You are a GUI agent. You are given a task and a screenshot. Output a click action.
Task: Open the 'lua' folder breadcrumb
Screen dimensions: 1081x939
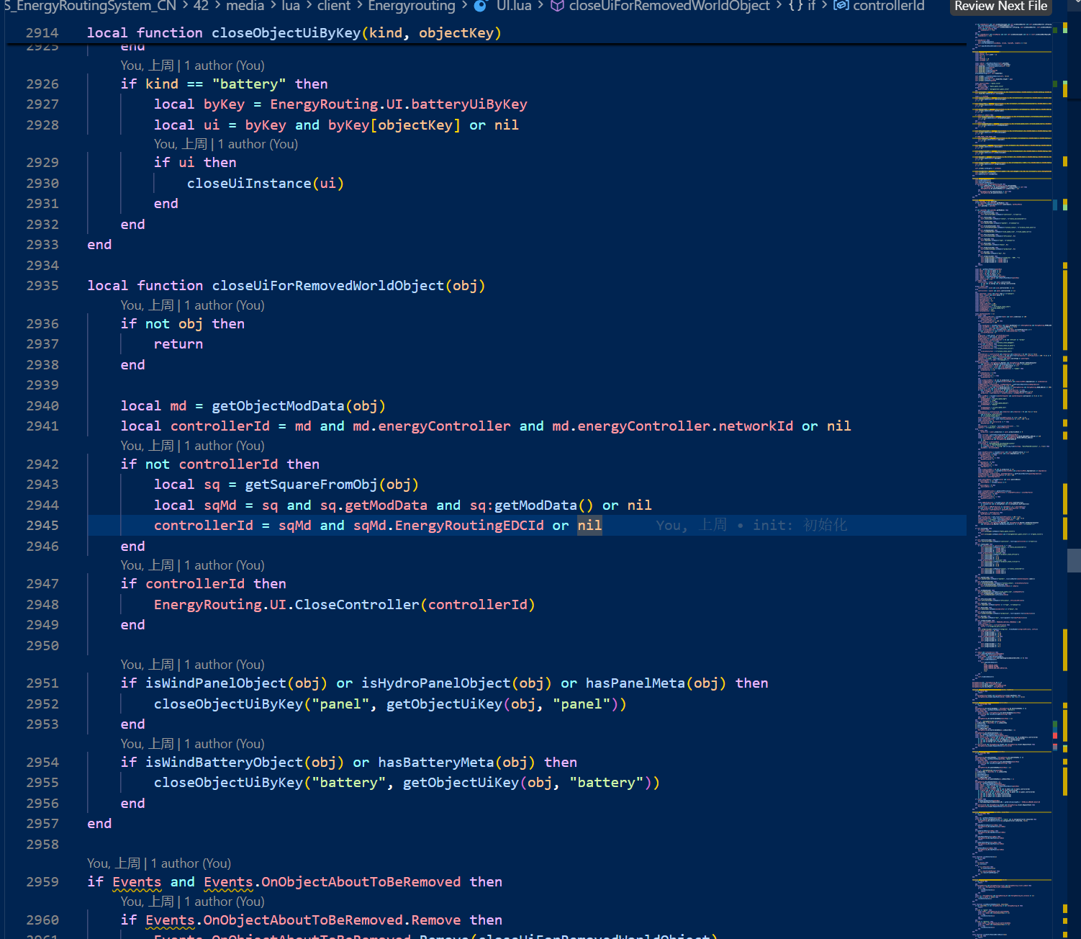click(291, 6)
